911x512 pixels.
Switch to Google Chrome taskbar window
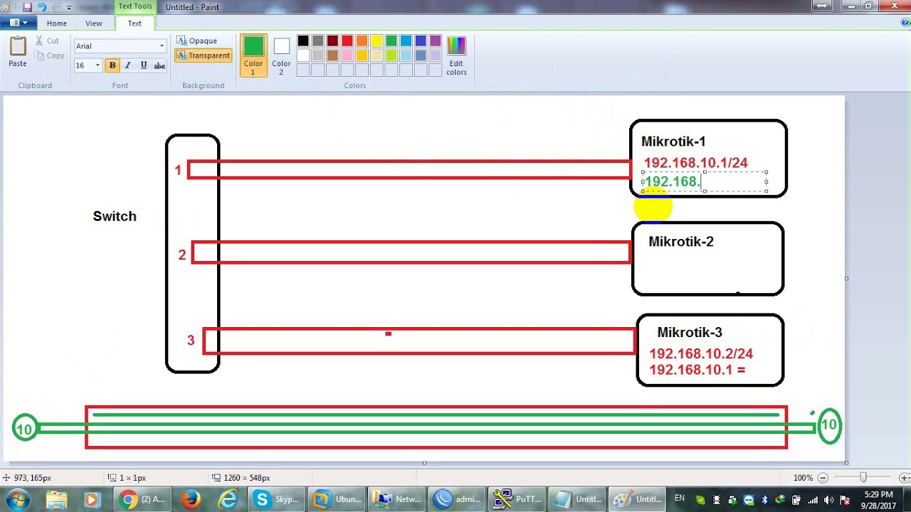(142, 499)
